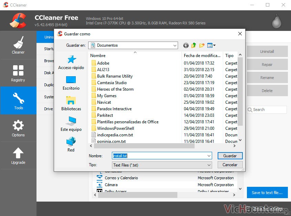The height and width of the screenshot is (216, 291).
Task: Jump to Red network location
Action: [x=71, y=145]
